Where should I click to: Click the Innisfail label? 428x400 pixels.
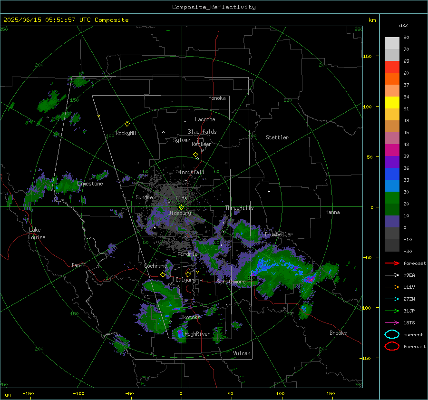(x=192, y=172)
